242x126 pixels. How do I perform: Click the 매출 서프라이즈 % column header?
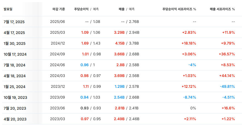pyautogui.click(x=222, y=9)
